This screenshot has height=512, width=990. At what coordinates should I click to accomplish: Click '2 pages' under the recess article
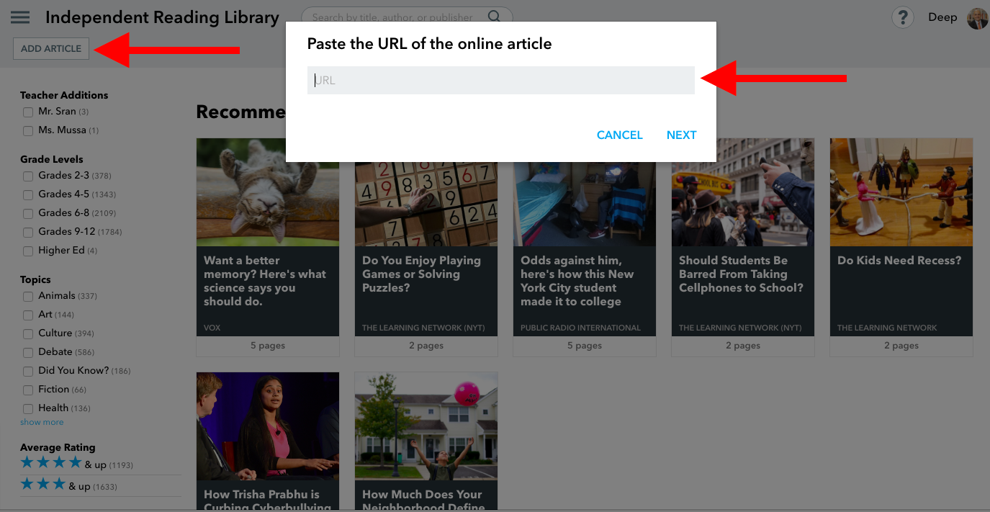(901, 346)
